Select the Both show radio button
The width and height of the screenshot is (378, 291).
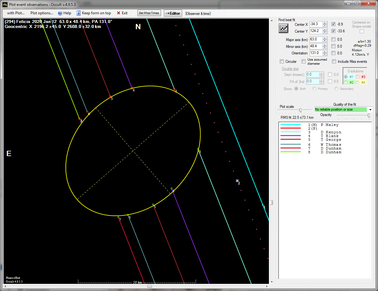pyautogui.click(x=296, y=89)
